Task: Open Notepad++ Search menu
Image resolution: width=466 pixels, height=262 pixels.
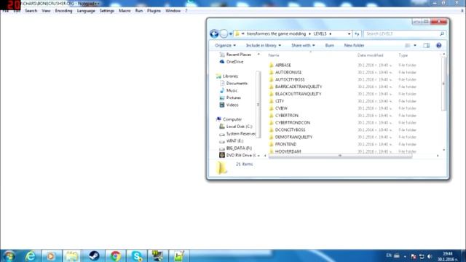Action: pyautogui.click(x=31, y=11)
